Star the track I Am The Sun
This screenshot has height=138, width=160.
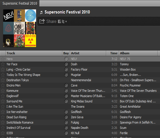point(3,107)
